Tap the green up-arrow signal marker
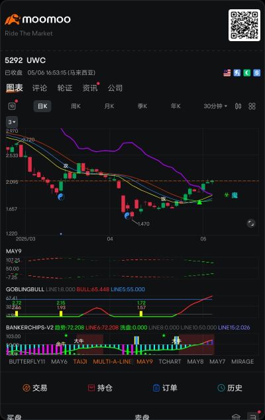Screen dimensions: 265x420 [199, 202]
